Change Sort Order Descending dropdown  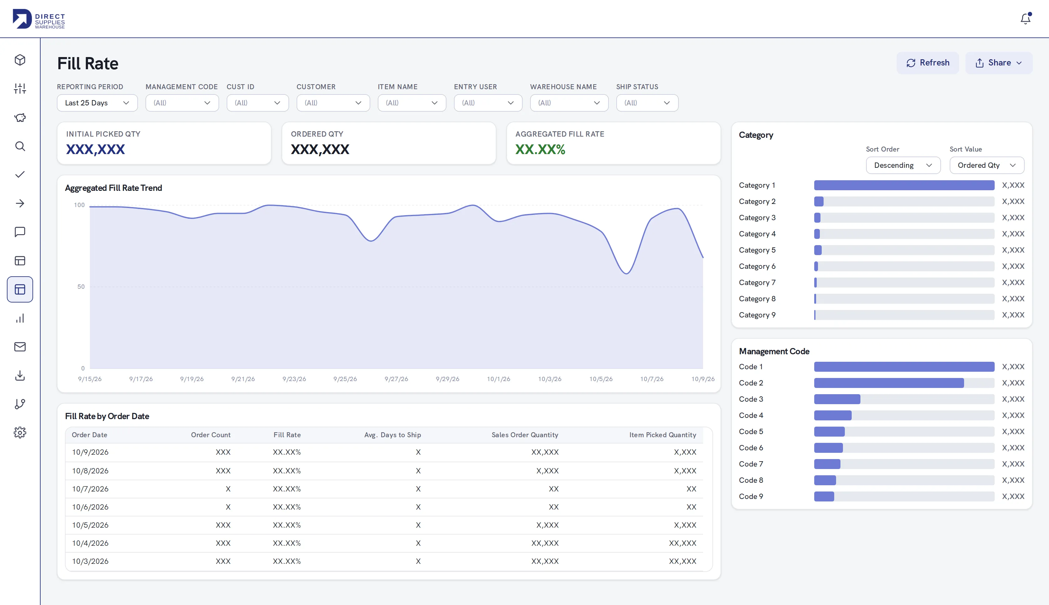pyautogui.click(x=903, y=165)
